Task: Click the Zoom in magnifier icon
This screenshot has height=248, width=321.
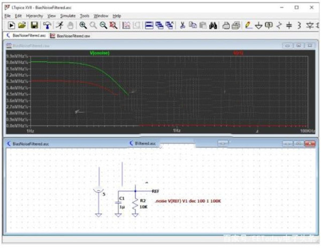Action: tap(83, 25)
